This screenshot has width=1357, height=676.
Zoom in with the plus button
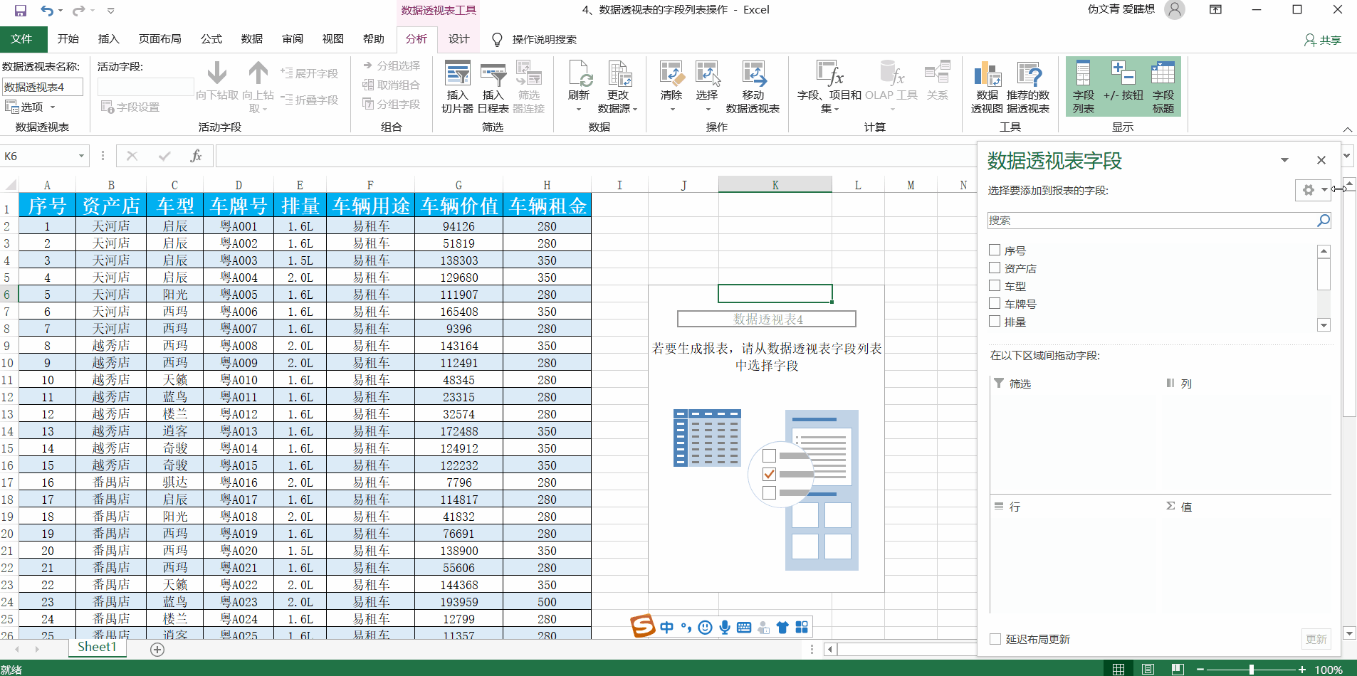click(x=1301, y=670)
